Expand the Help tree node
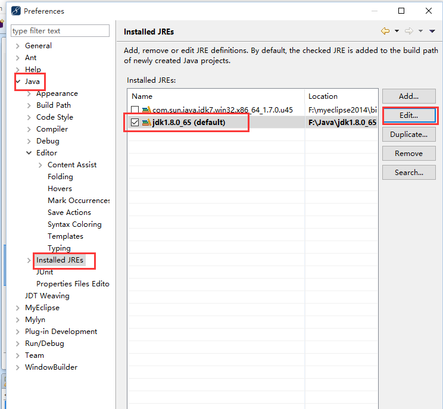This screenshot has width=443, height=409. 17,70
